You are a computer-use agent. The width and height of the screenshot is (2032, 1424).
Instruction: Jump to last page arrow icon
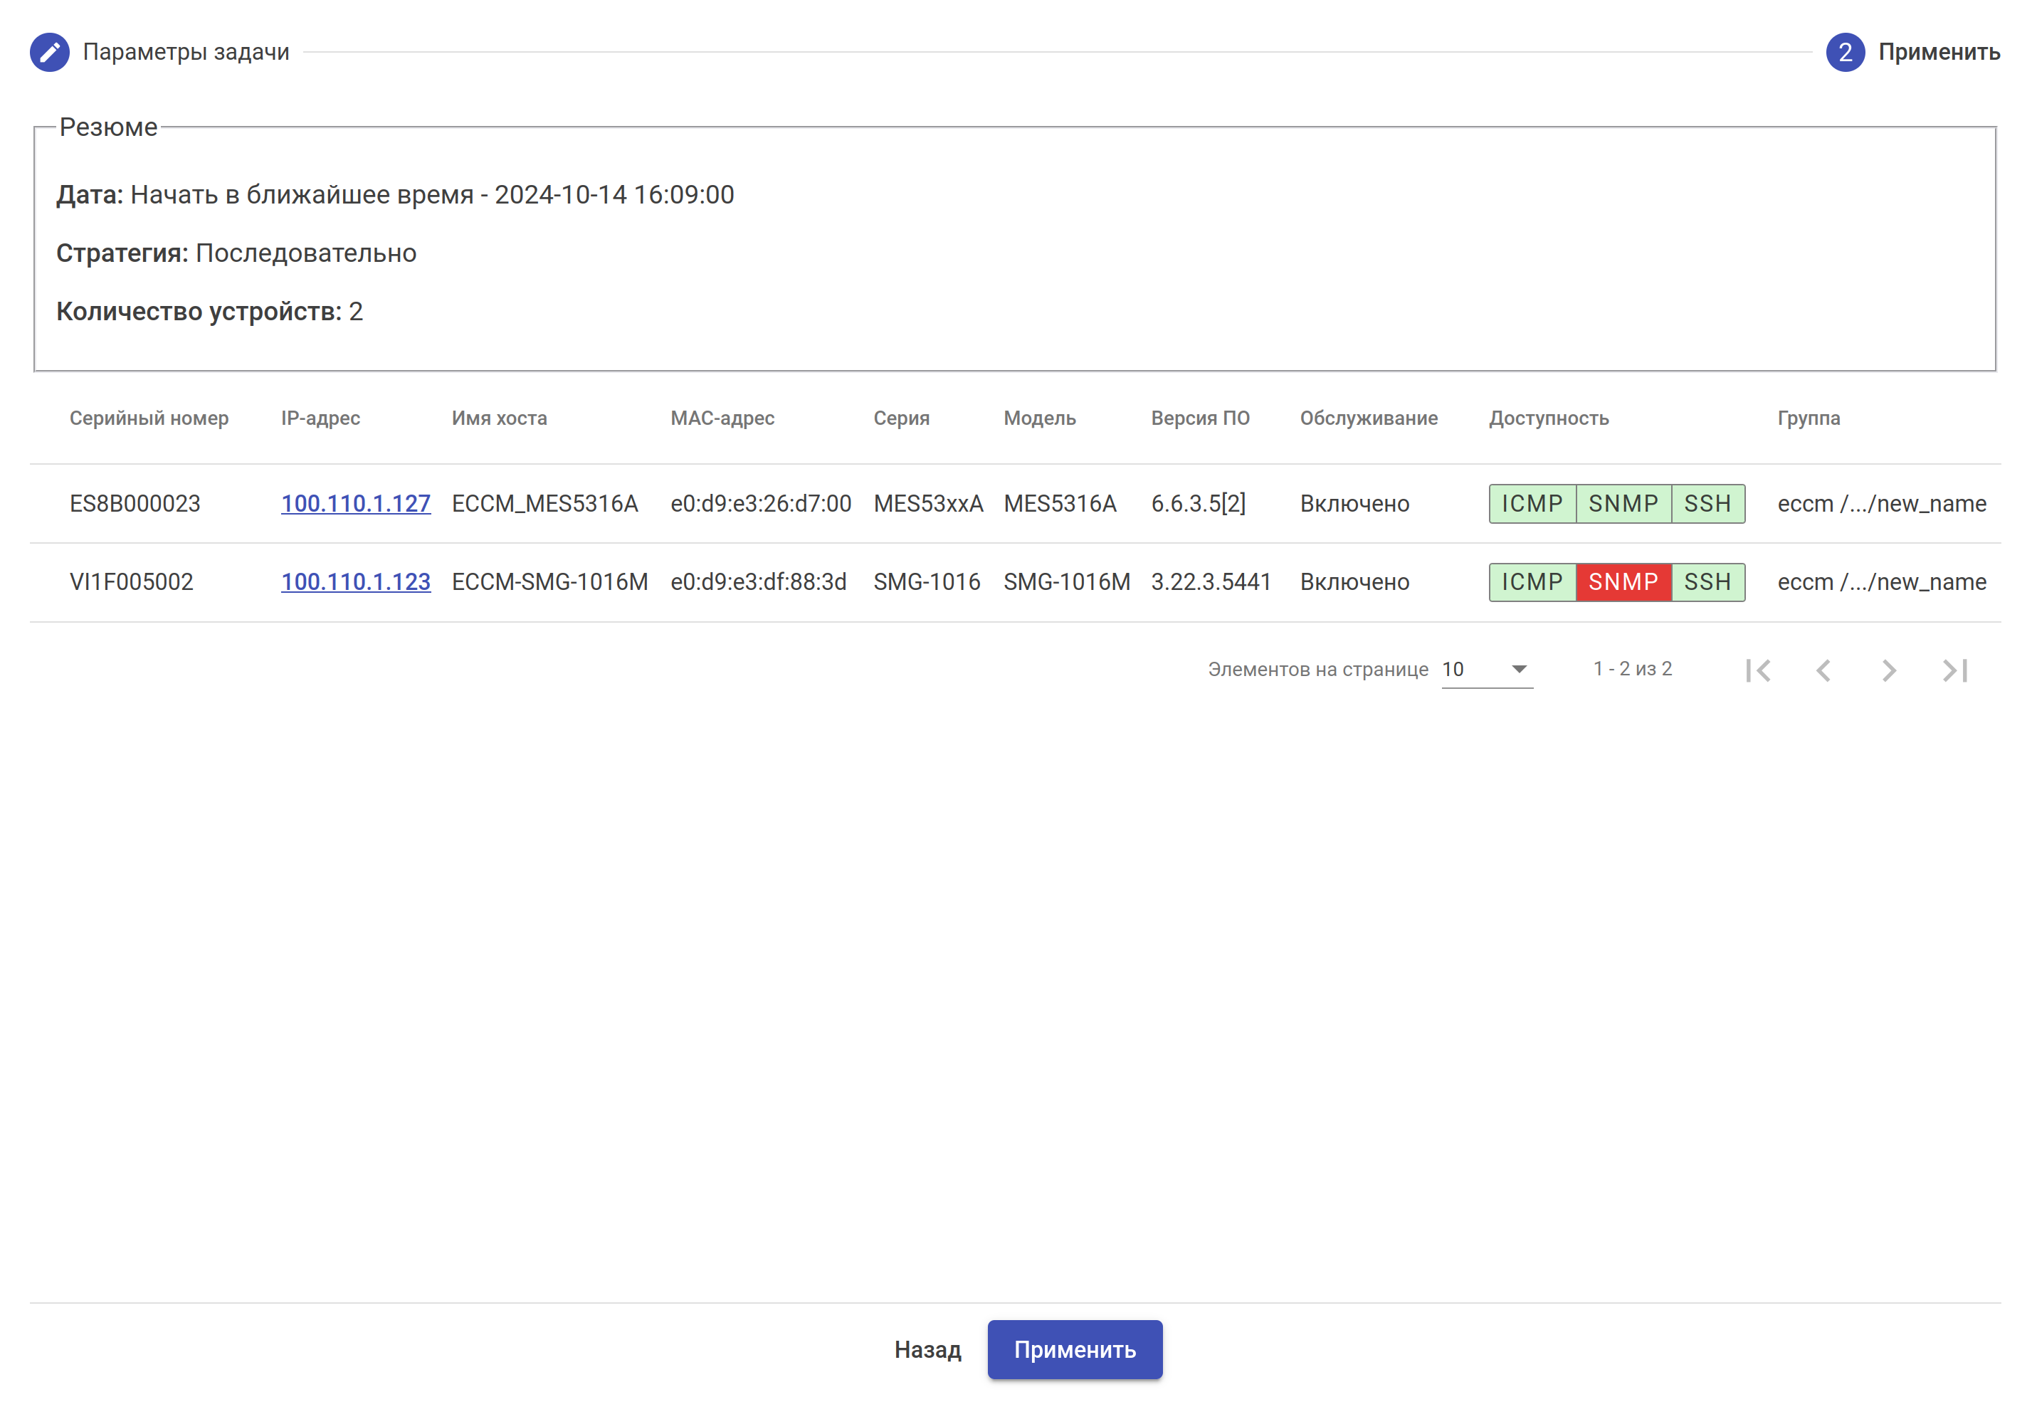[1954, 670]
